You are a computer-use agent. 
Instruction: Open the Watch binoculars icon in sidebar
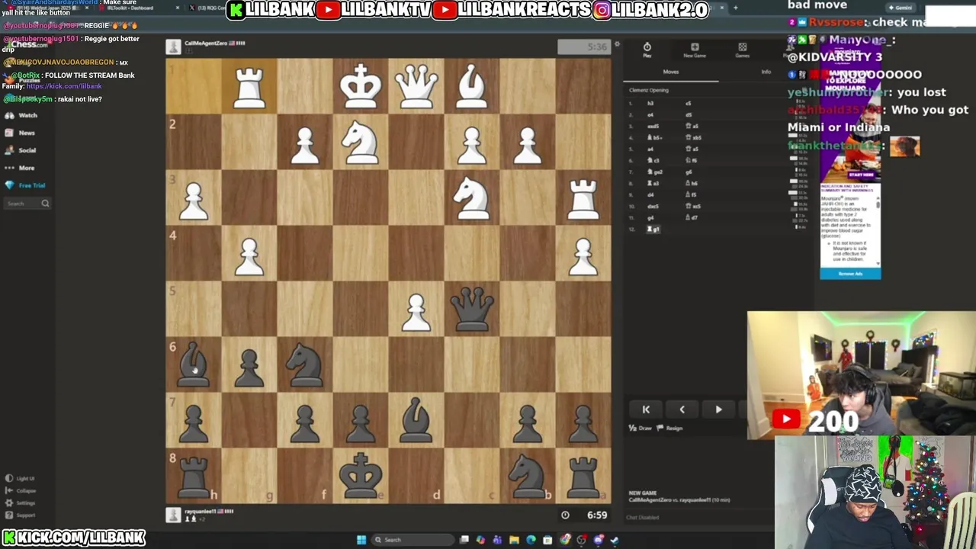pyautogui.click(x=10, y=115)
